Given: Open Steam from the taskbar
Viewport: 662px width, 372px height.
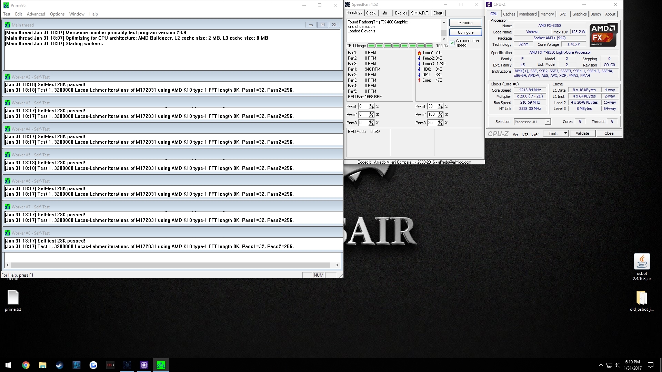Looking at the screenshot, I should (x=59, y=365).
